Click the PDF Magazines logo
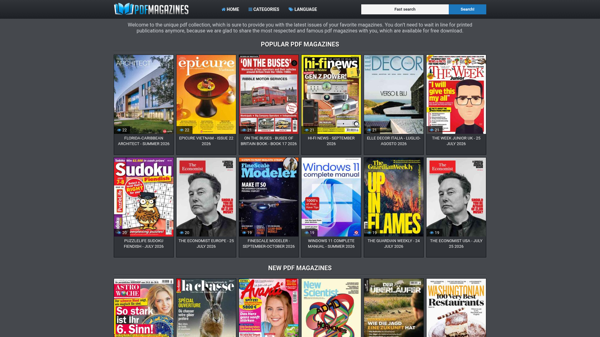Screen dimensions: 600x337 pos(151,9)
